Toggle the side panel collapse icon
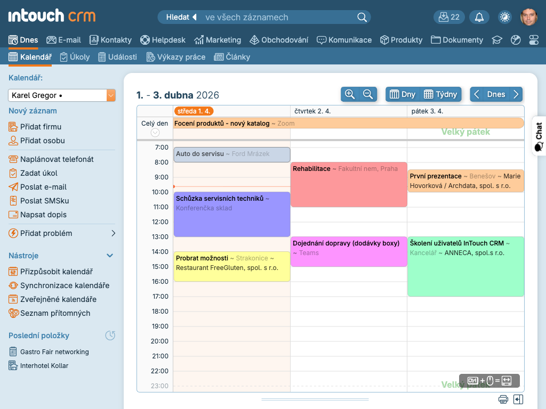 pyautogui.click(x=518, y=399)
